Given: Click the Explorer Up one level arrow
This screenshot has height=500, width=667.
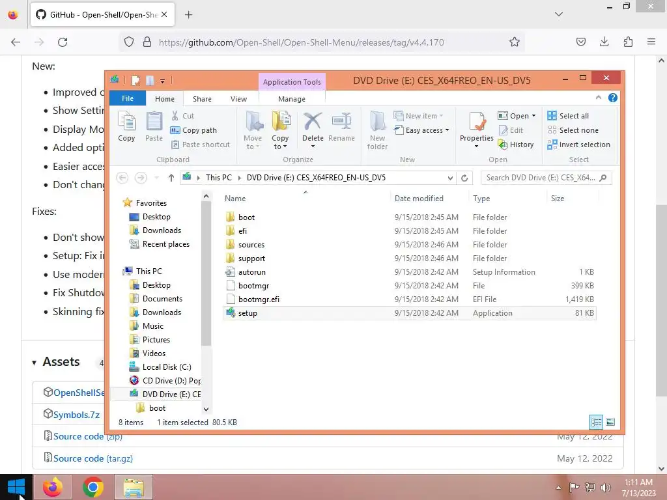Looking at the screenshot, I should pyautogui.click(x=171, y=178).
